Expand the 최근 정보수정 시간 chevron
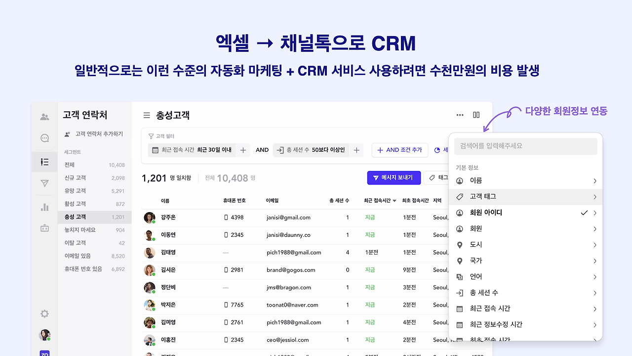632x356 pixels. click(x=595, y=325)
